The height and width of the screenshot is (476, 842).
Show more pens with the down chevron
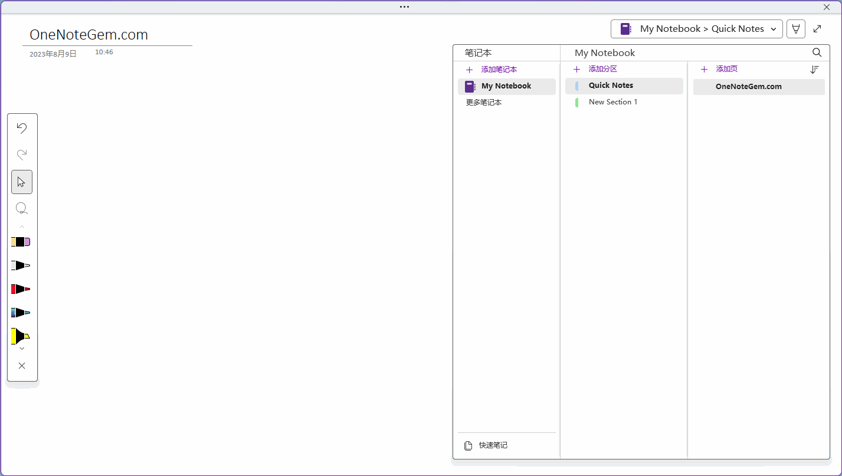[22, 349]
